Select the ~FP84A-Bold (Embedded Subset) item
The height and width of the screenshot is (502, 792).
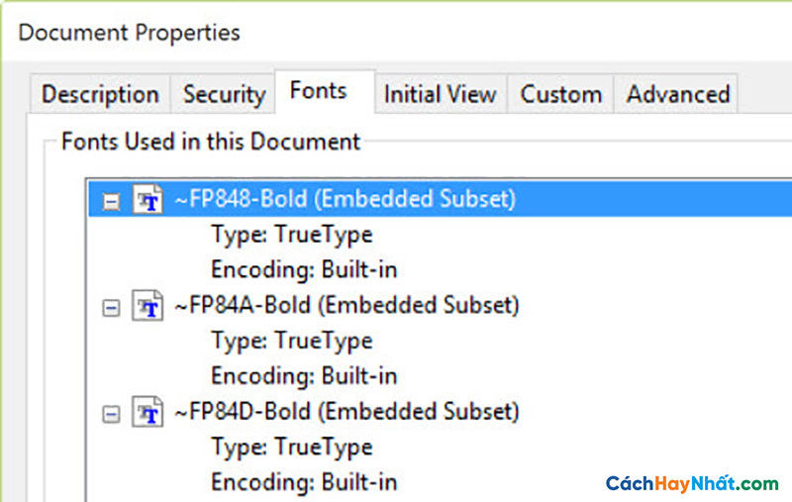coord(346,305)
